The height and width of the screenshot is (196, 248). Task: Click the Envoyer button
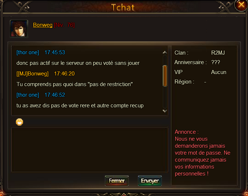coord(150,181)
